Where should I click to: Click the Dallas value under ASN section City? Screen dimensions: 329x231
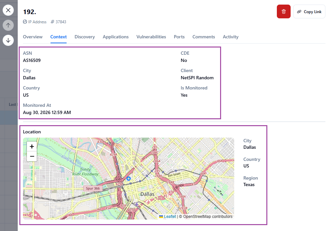pyautogui.click(x=29, y=78)
